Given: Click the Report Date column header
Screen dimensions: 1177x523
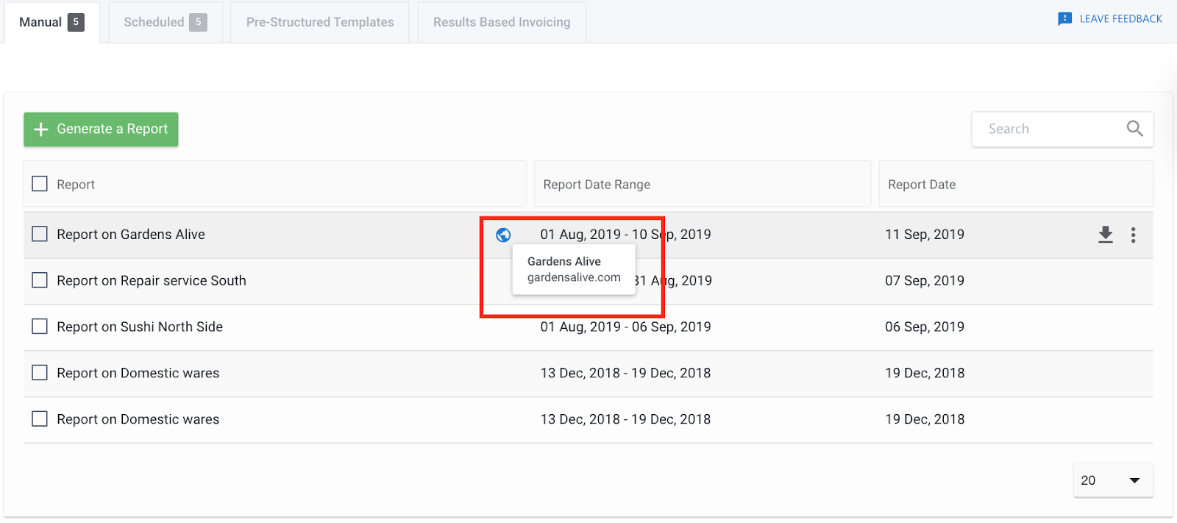Looking at the screenshot, I should tap(922, 185).
